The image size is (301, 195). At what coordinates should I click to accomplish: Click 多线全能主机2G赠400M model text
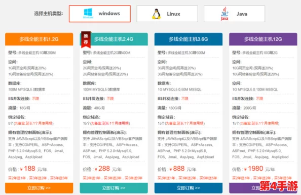pos(111,53)
